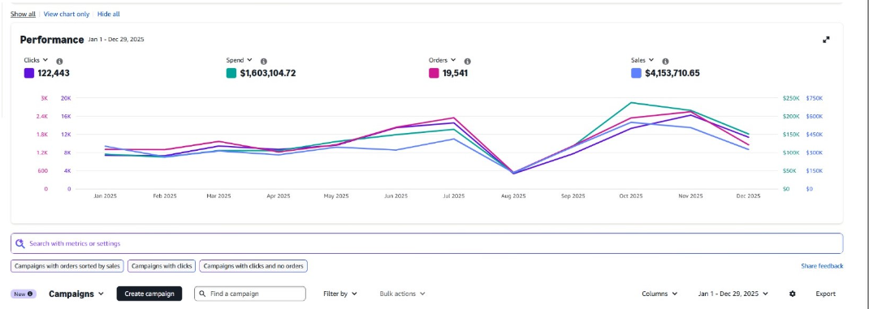
Task: Click the 20K clicks axis value
Action: 66,98
